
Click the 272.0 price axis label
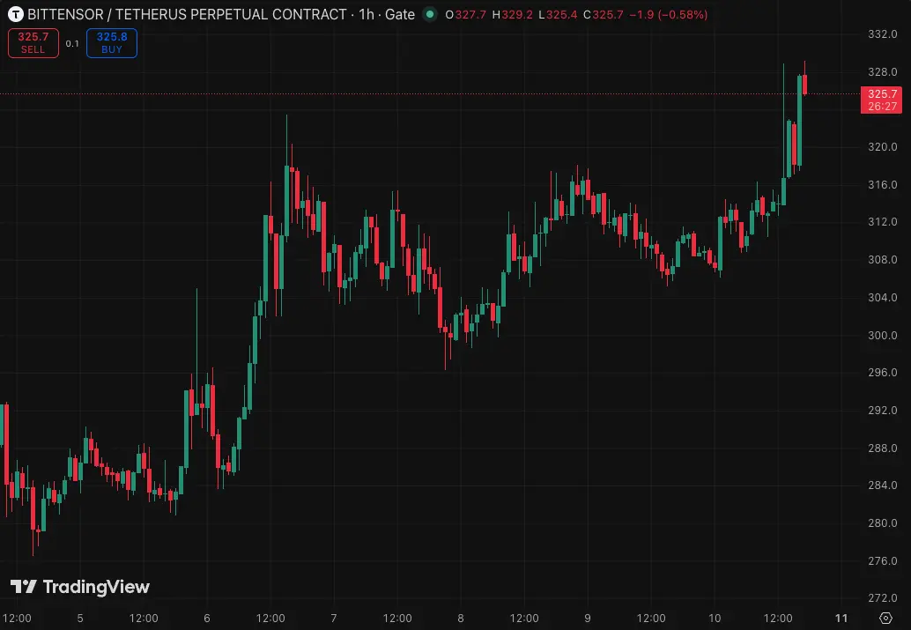pyautogui.click(x=883, y=598)
